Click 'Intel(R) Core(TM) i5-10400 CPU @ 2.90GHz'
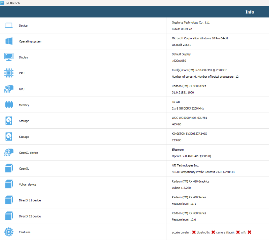 click(199, 70)
